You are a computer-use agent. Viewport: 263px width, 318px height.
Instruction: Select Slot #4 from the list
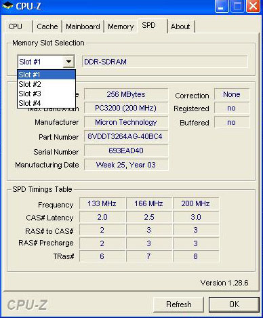[x=47, y=103]
